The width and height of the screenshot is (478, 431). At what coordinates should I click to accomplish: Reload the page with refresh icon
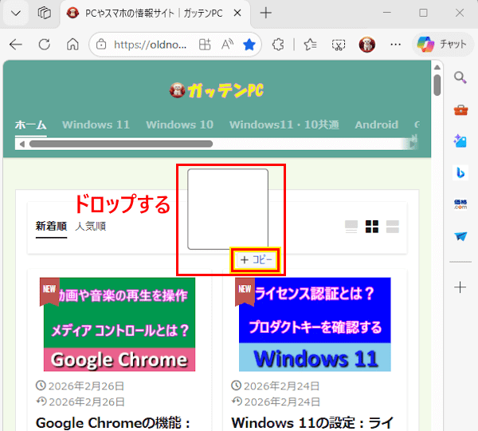click(45, 45)
